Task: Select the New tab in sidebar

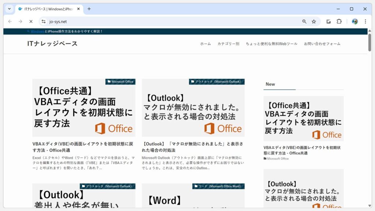Action: click(x=270, y=84)
